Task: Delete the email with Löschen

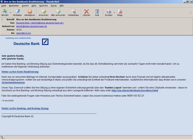Action: click(x=86, y=13)
